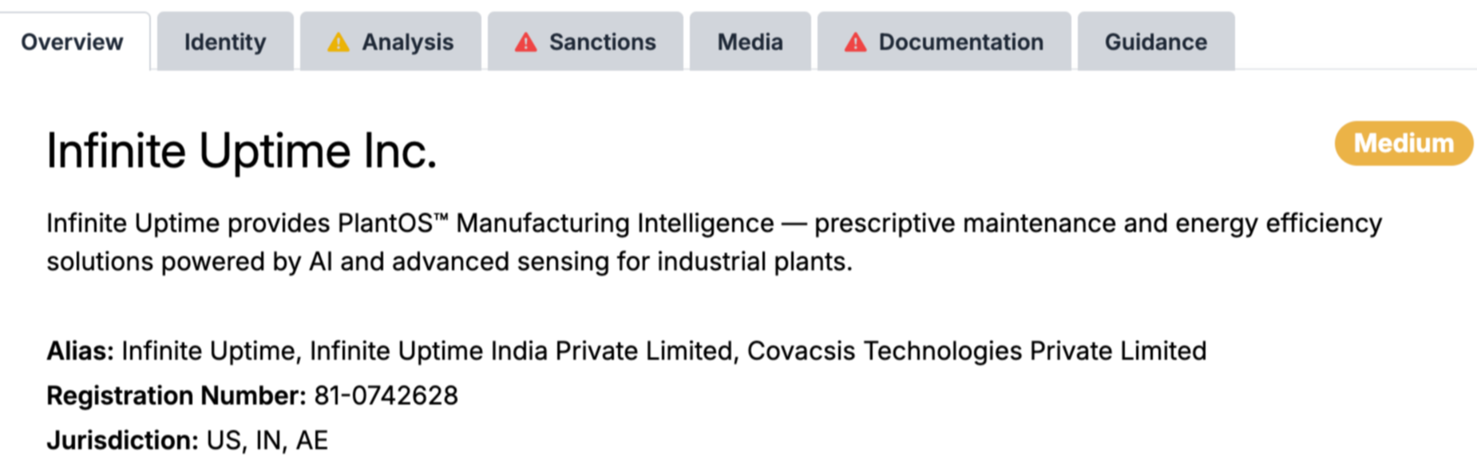
Task: Click the Medium risk badge
Action: click(1404, 144)
